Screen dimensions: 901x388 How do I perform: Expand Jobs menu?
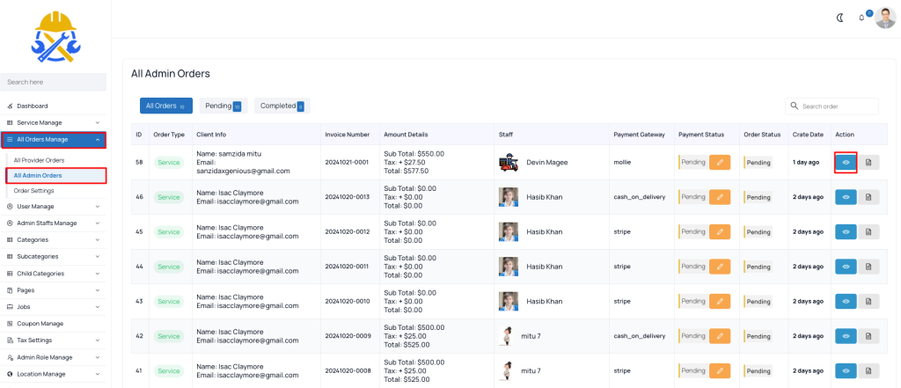(53, 307)
